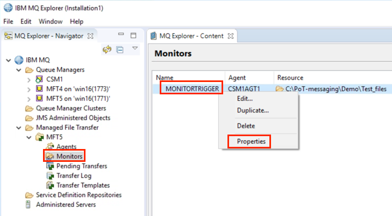Select the Queue Manager Clusters tree item
Image resolution: width=392 pixels, height=216 pixels.
(71, 108)
